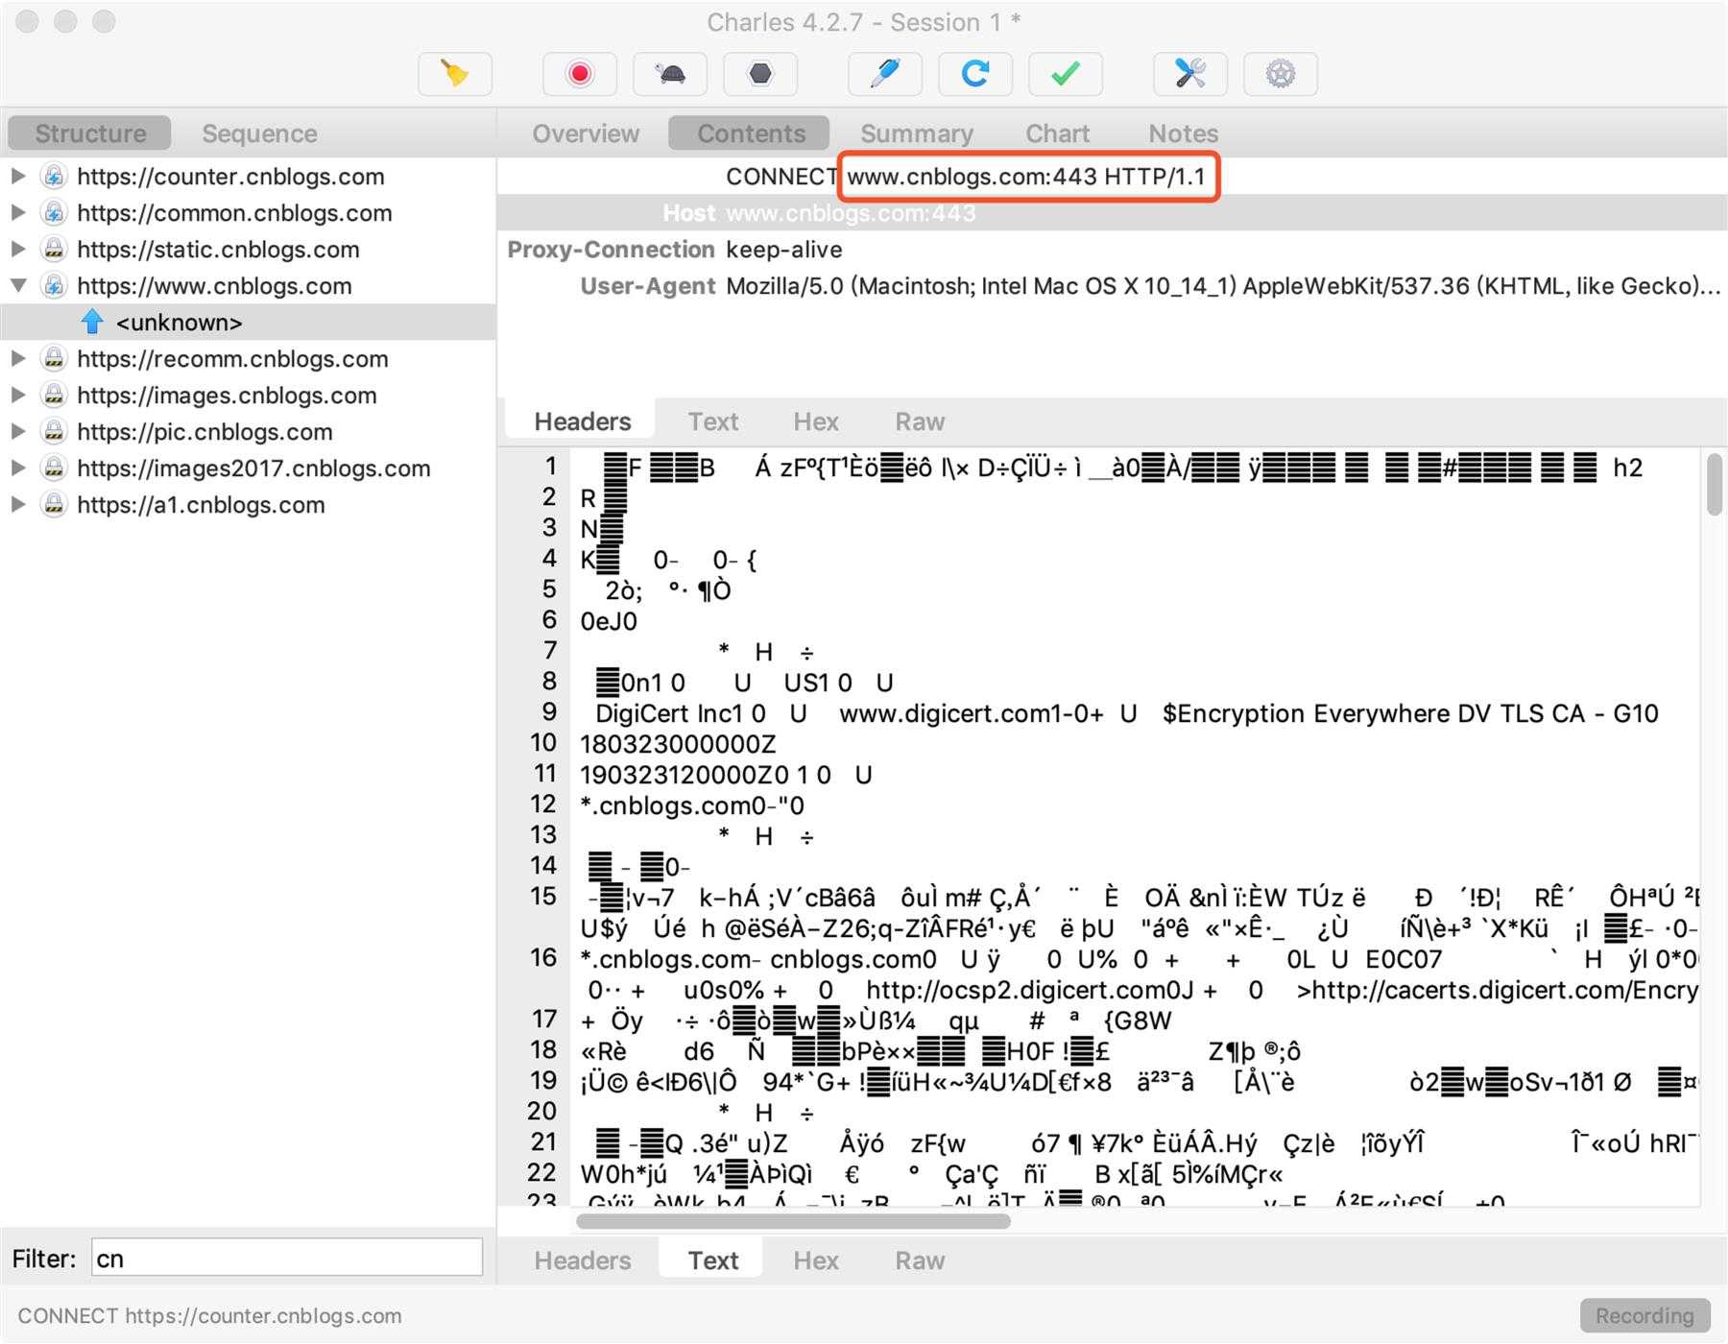Click the vertical scrollbar of response text
This screenshot has height=1344, width=1728.
pyautogui.click(x=1714, y=486)
